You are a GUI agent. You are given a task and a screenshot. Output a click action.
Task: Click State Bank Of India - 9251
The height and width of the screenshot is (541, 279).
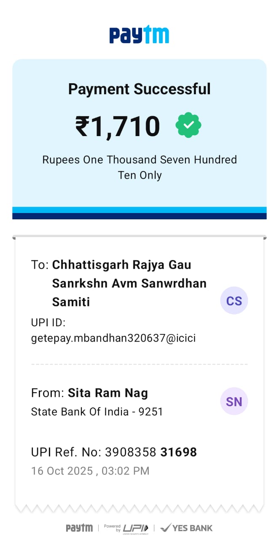pyautogui.click(x=97, y=412)
